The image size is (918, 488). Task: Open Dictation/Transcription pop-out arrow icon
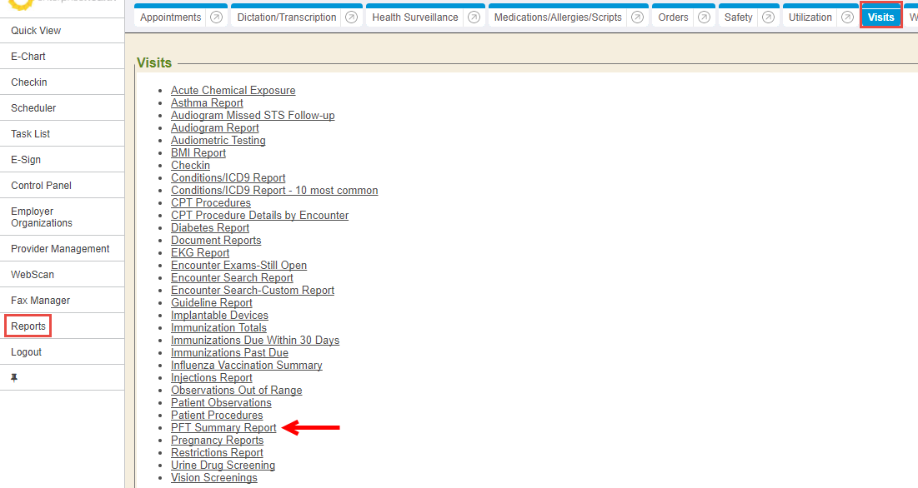(x=352, y=17)
